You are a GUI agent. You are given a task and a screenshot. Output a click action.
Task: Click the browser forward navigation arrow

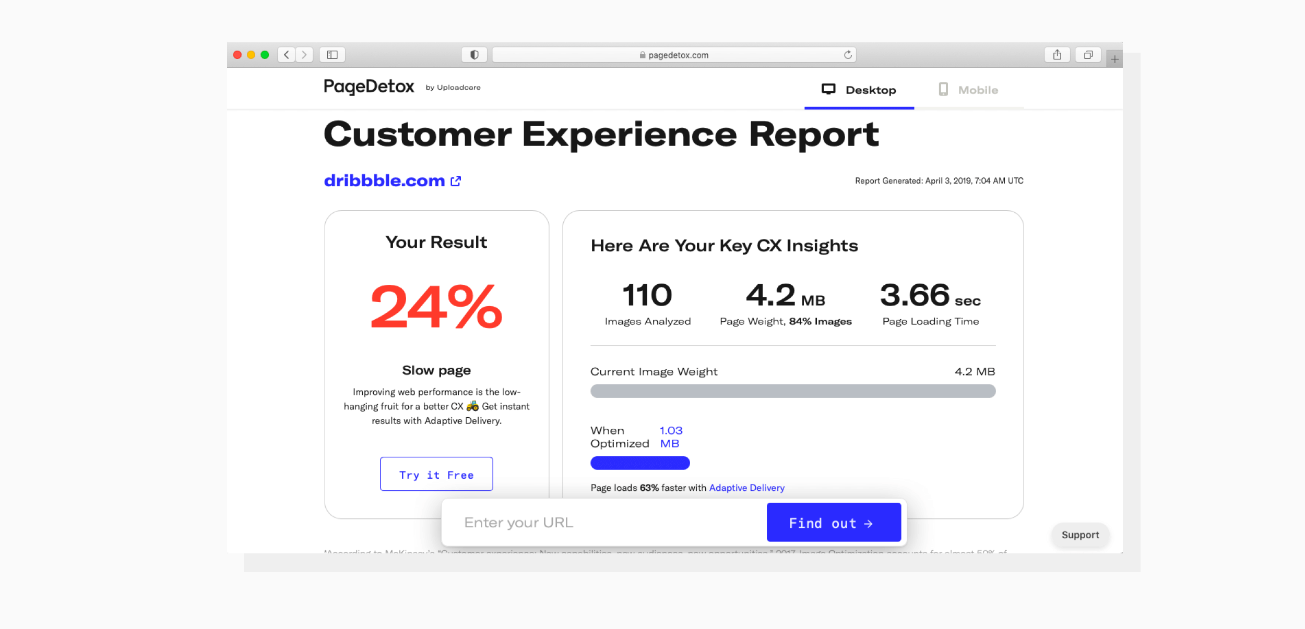pos(304,54)
